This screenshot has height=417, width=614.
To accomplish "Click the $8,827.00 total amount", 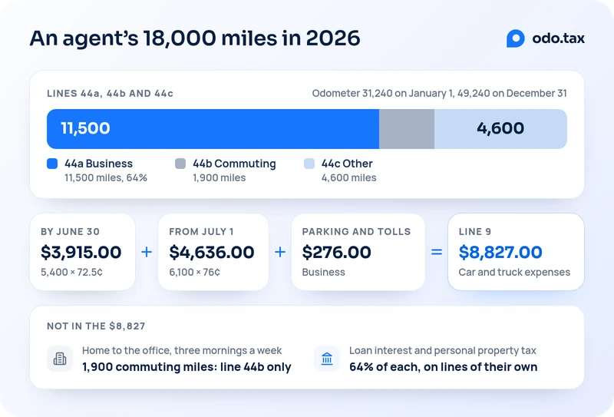I will [x=500, y=252].
